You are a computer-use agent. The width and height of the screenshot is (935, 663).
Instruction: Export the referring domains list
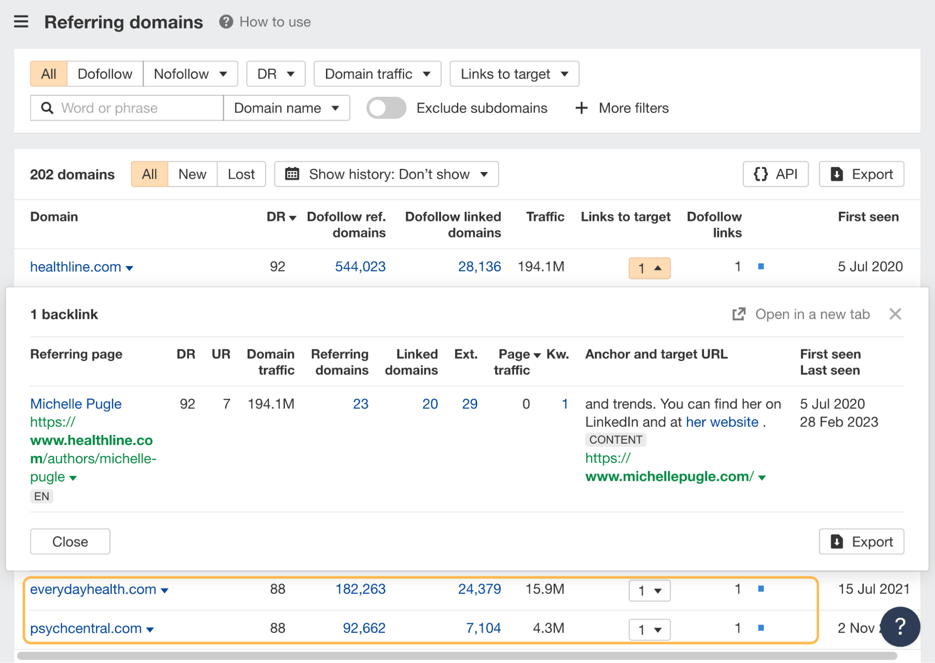[861, 174]
